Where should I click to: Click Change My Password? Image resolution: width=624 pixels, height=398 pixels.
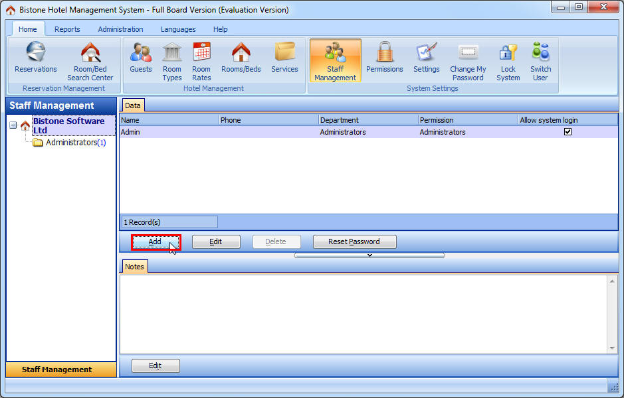(468, 58)
